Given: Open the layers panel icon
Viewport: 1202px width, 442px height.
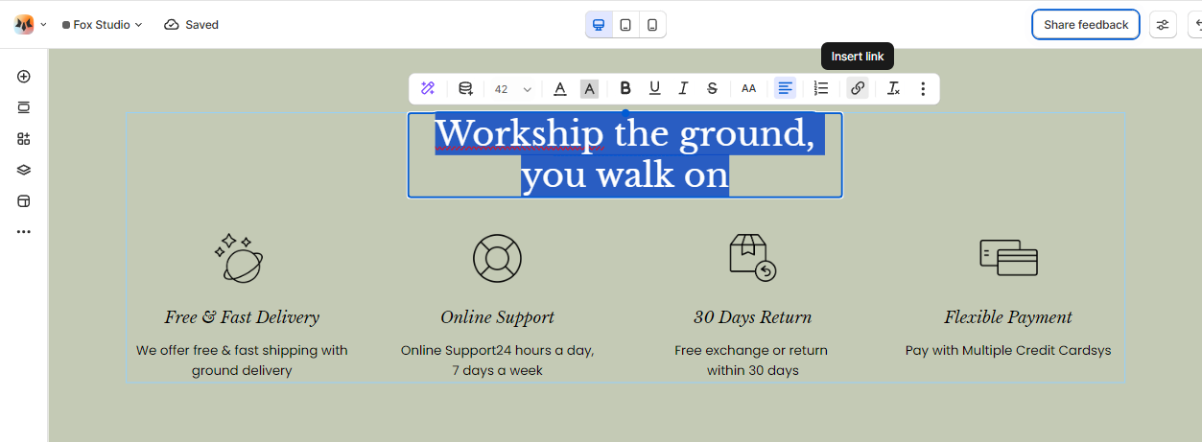Looking at the screenshot, I should click(x=24, y=170).
